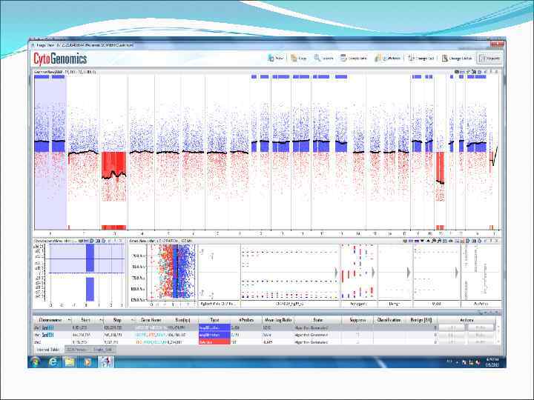Click the magnifier icon toolbar button
Screen dimensions: 534x400
point(323,59)
